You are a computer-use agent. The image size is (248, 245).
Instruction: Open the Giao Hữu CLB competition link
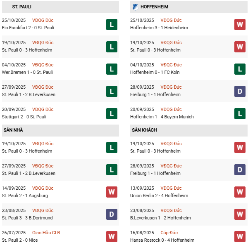point(46,233)
